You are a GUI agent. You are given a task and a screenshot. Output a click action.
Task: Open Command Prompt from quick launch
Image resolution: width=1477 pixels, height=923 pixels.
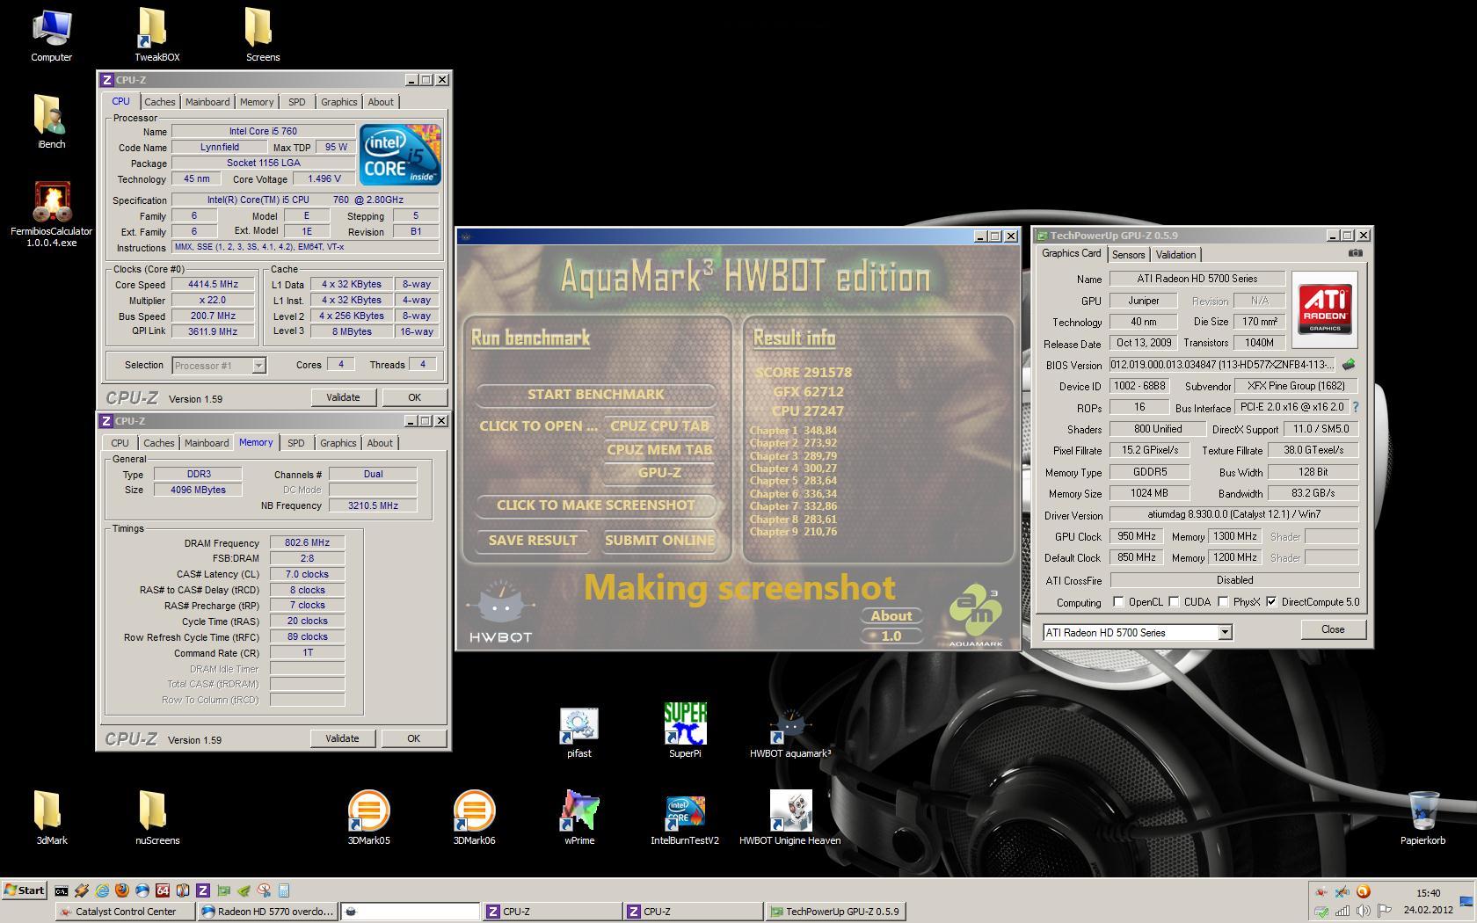[x=62, y=890]
